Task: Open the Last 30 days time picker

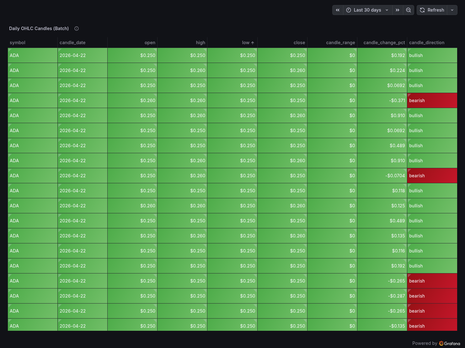Action: pyautogui.click(x=367, y=10)
